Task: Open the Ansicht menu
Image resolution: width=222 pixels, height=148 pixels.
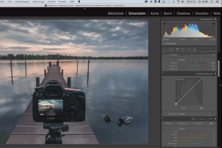Action: click(51, 2)
